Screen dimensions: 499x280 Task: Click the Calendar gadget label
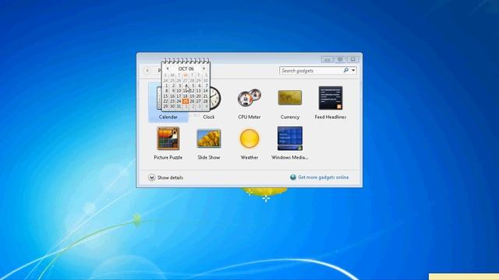pyautogui.click(x=168, y=117)
